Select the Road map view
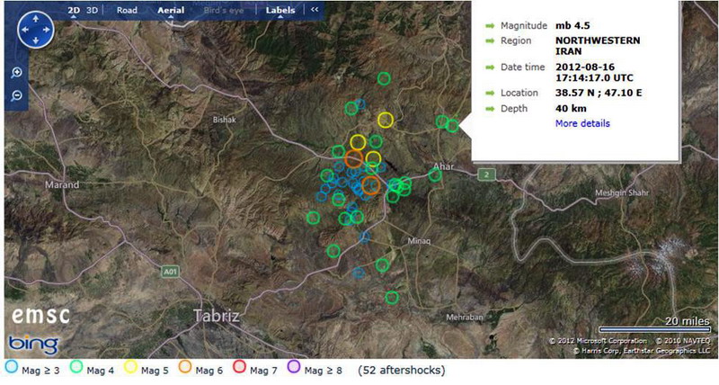Screen dimensions: 719x385 pyautogui.click(x=127, y=11)
